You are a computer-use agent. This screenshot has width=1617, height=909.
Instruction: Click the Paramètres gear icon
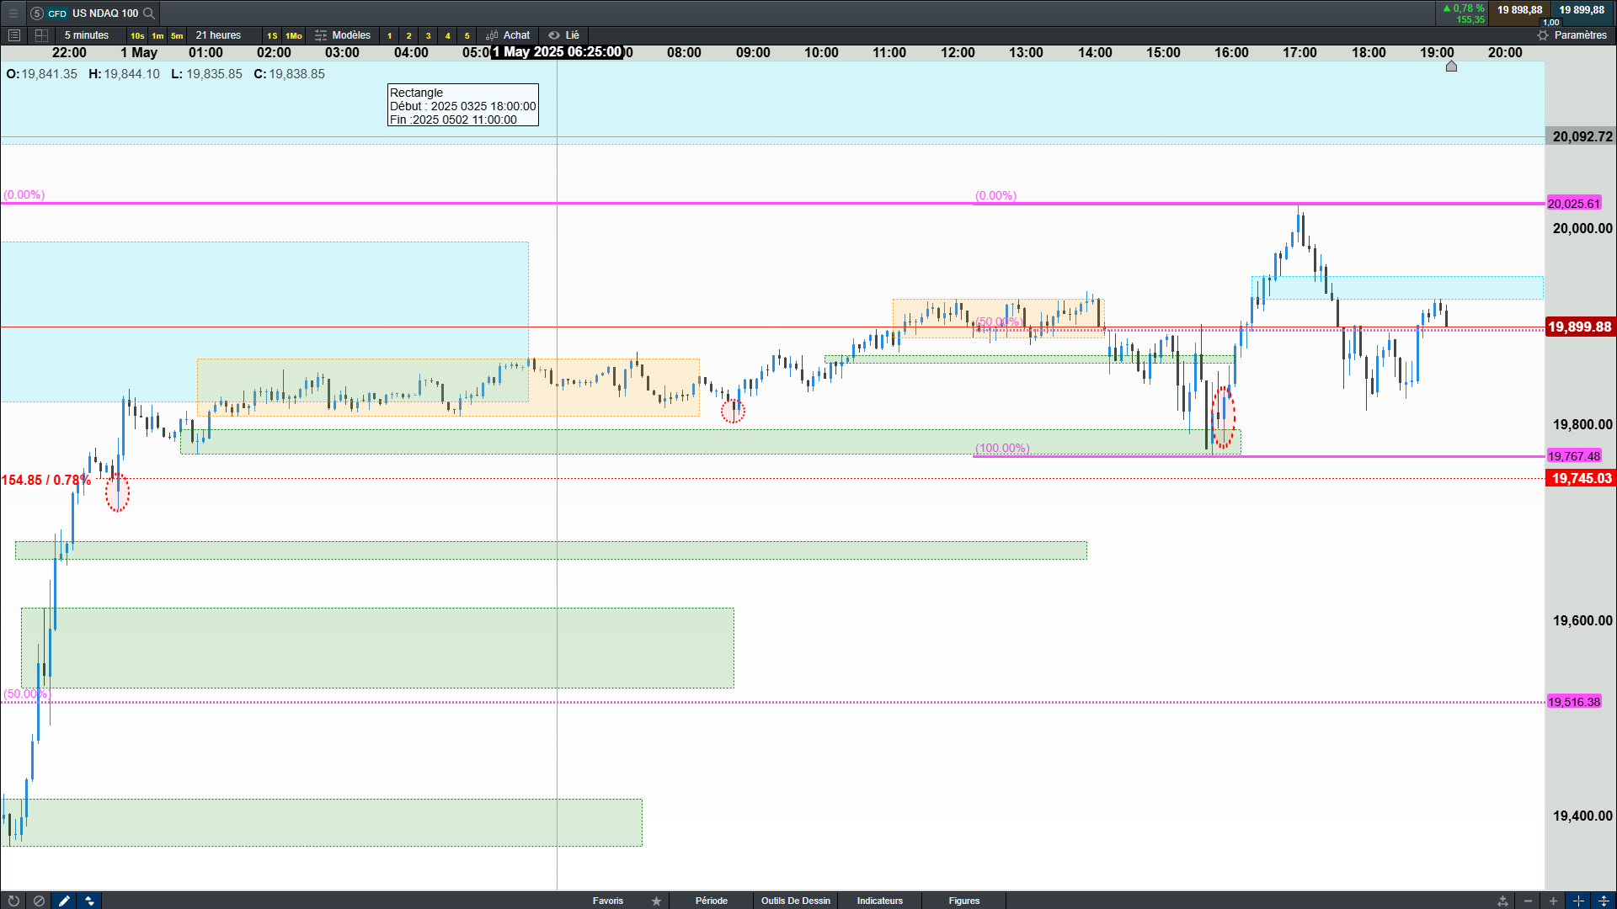pyautogui.click(x=1543, y=35)
